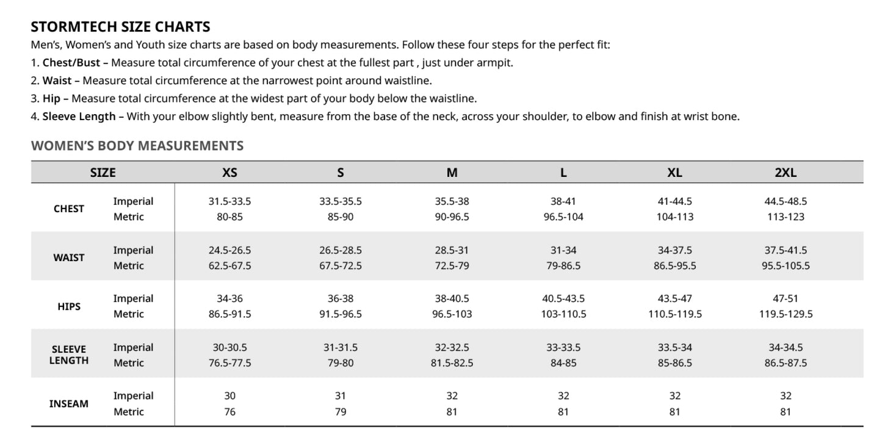This screenshot has height=441, width=882.
Task: Click the CHEST row label
Action: pos(69,209)
